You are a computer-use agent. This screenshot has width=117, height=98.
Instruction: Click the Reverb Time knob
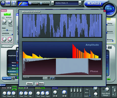[x=21, y=93]
